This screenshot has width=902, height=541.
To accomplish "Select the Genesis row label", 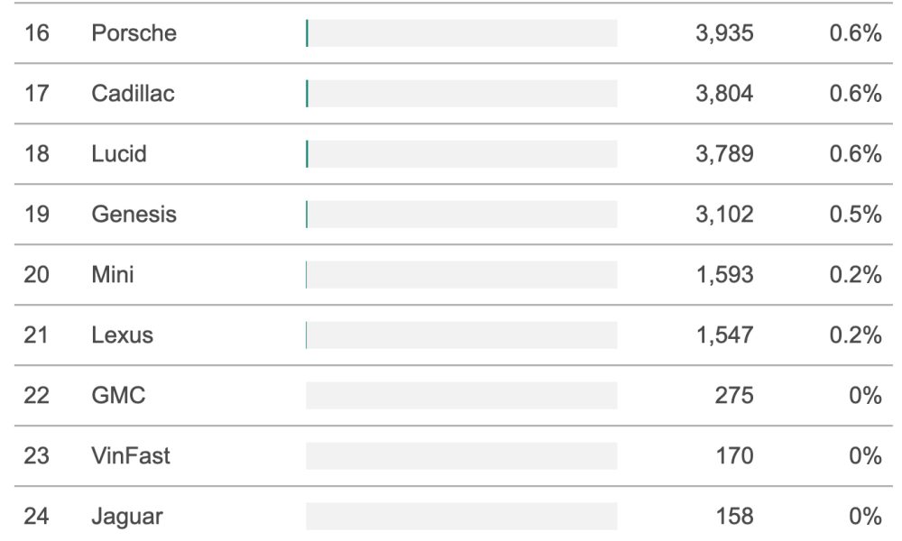I will click(133, 215).
